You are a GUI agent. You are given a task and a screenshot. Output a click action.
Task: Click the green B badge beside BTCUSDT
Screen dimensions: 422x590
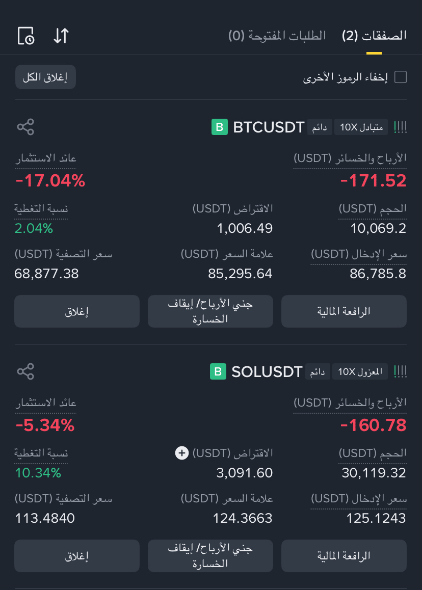click(220, 127)
